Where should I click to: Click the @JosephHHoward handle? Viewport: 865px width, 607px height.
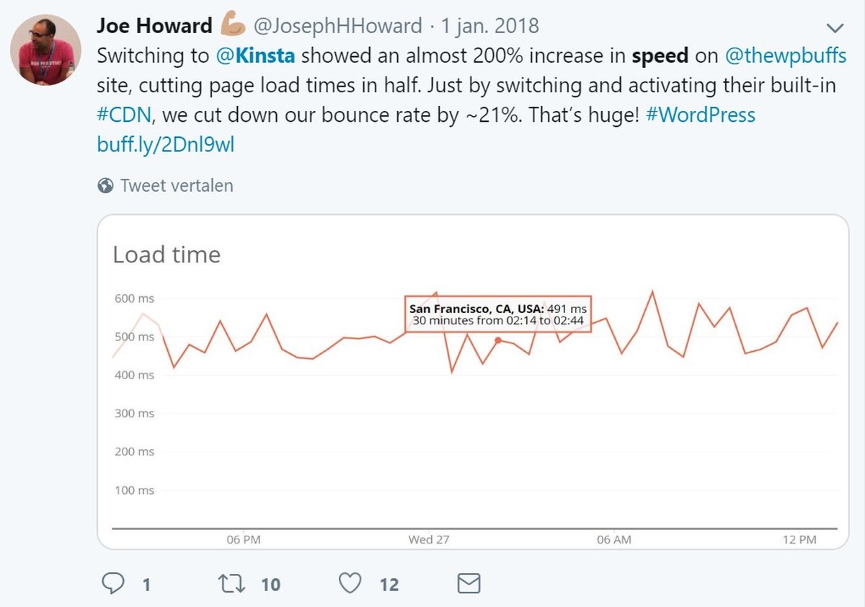pyautogui.click(x=337, y=27)
